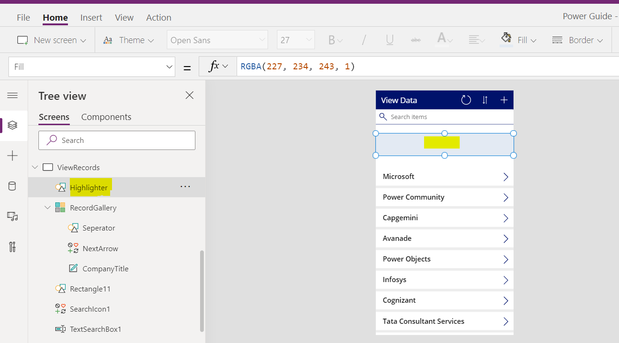Image resolution: width=619 pixels, height=343 pixels.
Task: Click the Cognizant row arrow
Action: (x=506, y=300)
